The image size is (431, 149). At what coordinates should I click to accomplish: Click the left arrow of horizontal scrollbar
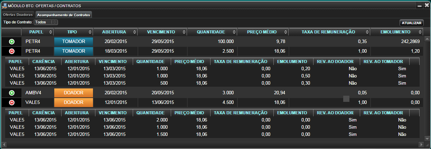4,144
